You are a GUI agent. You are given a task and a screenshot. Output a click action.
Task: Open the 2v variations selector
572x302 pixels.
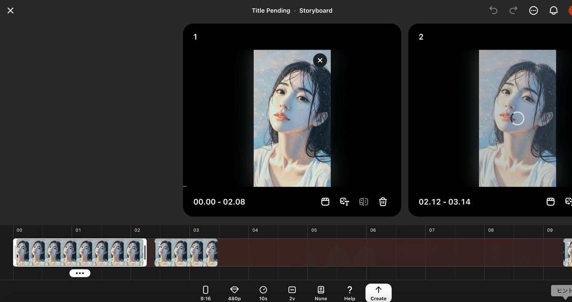[292, 292]
